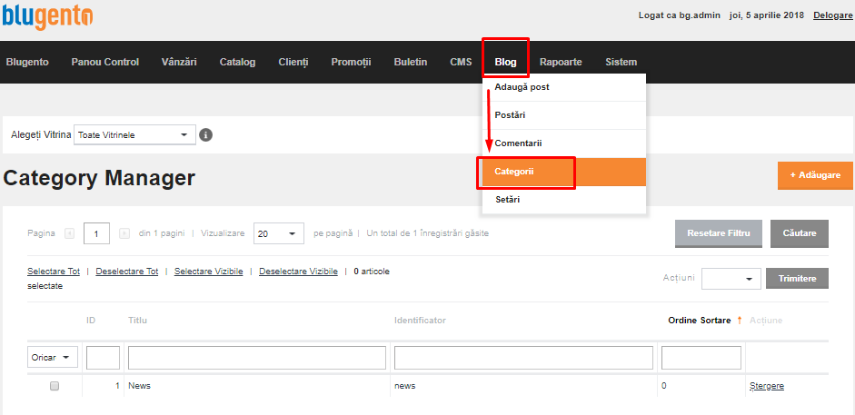This screenshot has height=415, width=855.
Task: Go to next page arrow
Action: (x=124, y=233)
